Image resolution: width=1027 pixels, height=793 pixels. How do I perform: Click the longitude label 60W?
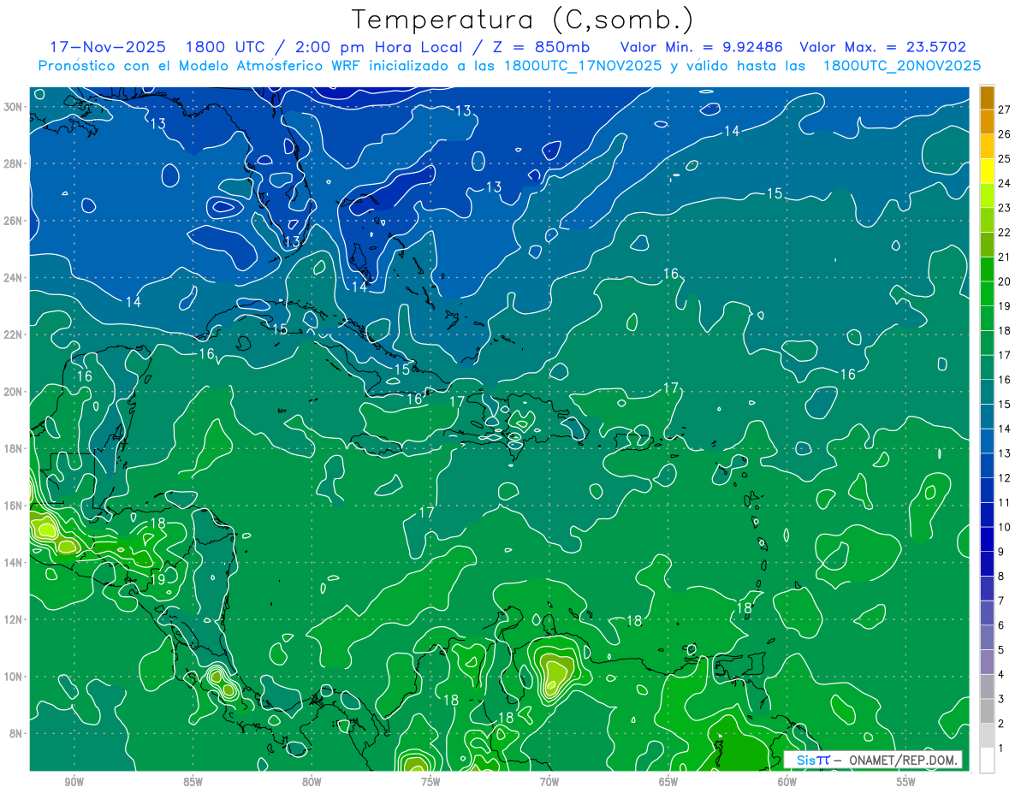(787, 782)
